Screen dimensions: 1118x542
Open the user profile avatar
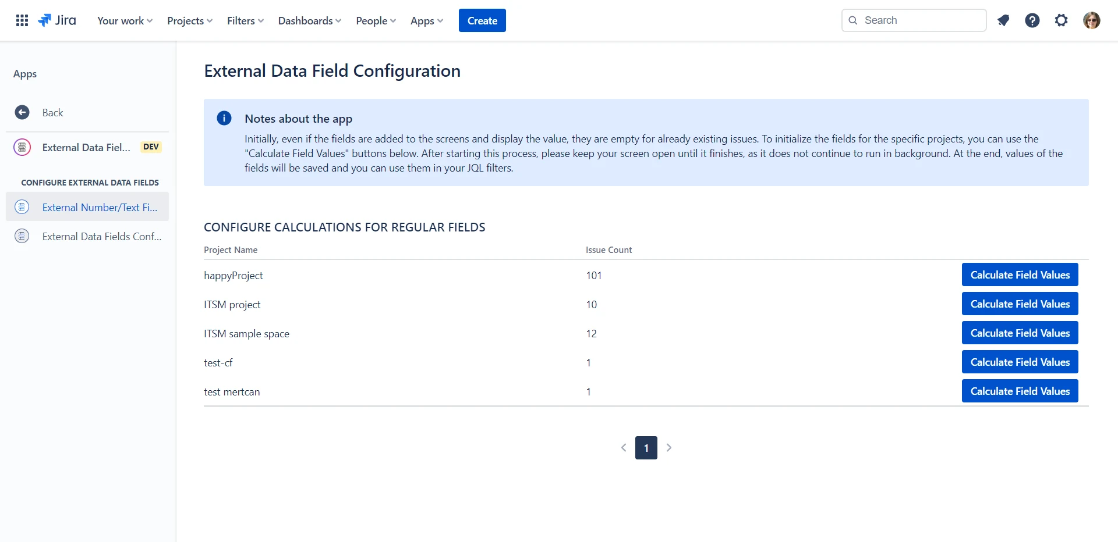pos(1092,20)
